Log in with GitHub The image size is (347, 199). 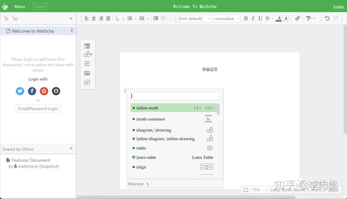(56, 91)
